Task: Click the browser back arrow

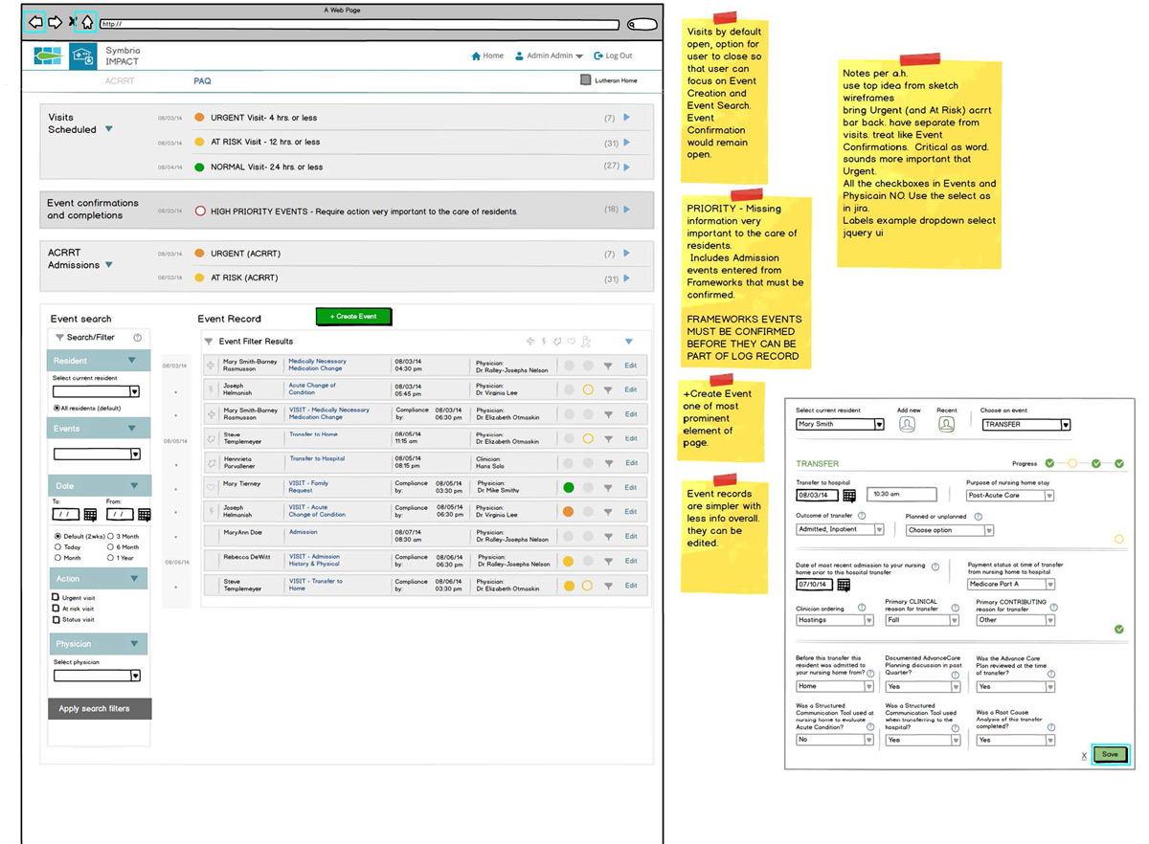Action: [34, 22]
